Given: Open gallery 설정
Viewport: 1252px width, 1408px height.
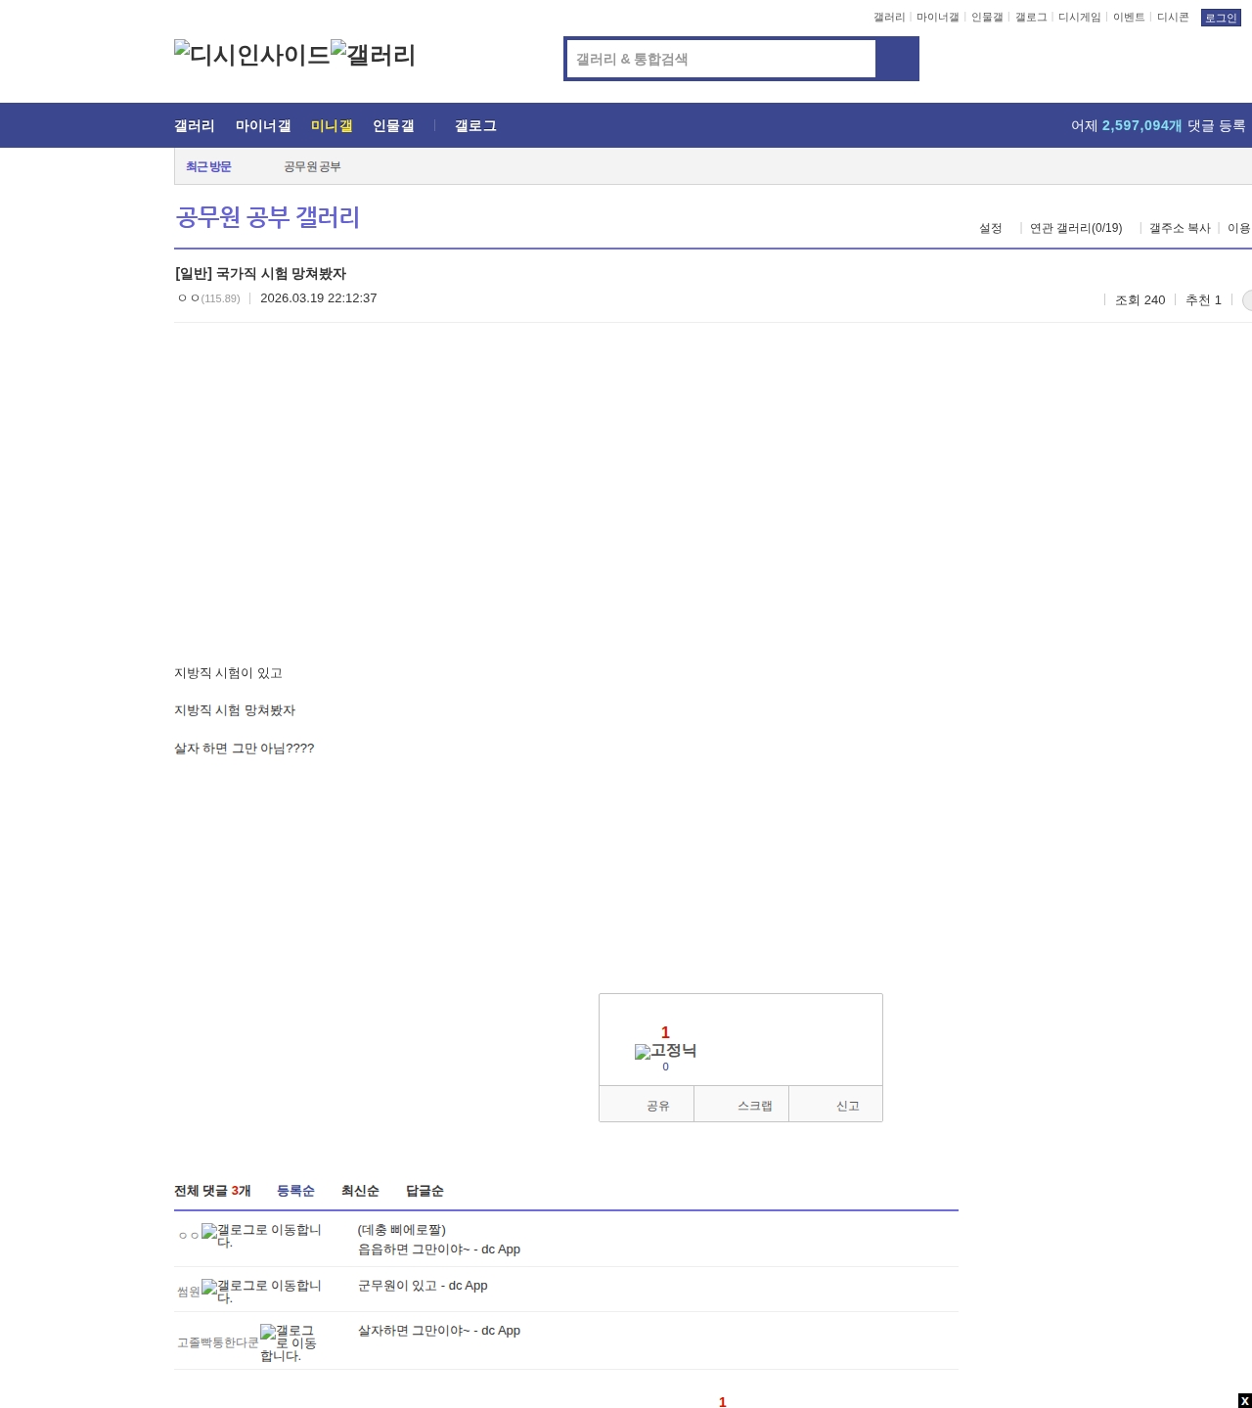Looking at the screenshot, I should pos(991,228).
